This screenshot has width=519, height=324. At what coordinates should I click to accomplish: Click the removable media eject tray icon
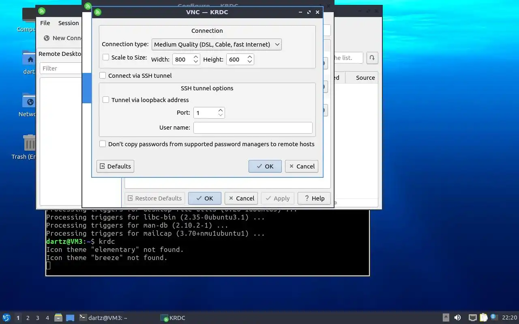click(446, 318)
